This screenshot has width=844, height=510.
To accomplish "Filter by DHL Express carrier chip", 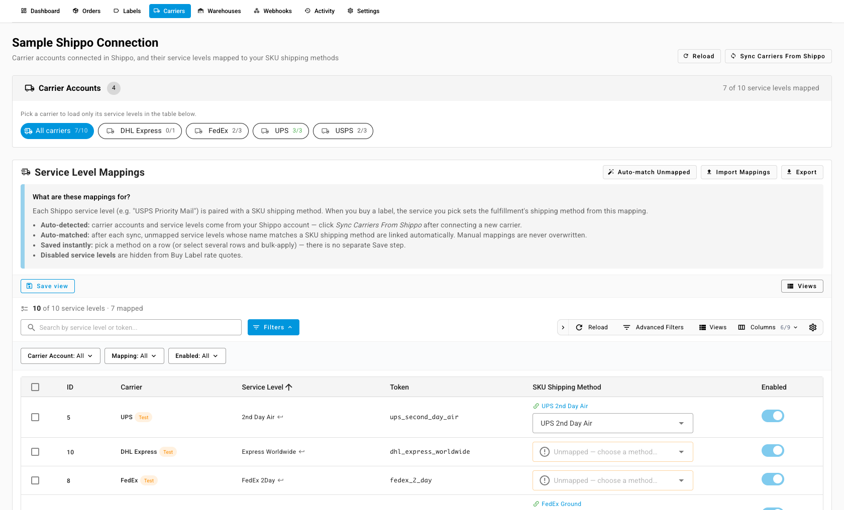I will [140, 131].
